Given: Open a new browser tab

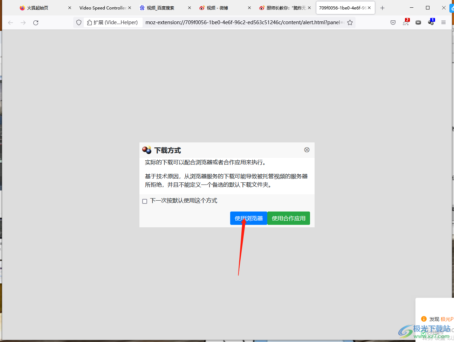Looking at the screenshot, I should click(x=383, y=8).
